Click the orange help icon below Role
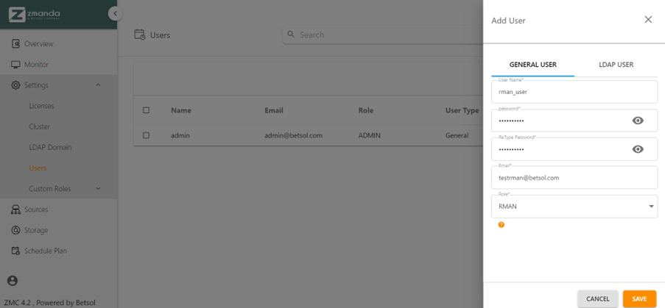The image size is (665, 308). [x=502, y=225]
